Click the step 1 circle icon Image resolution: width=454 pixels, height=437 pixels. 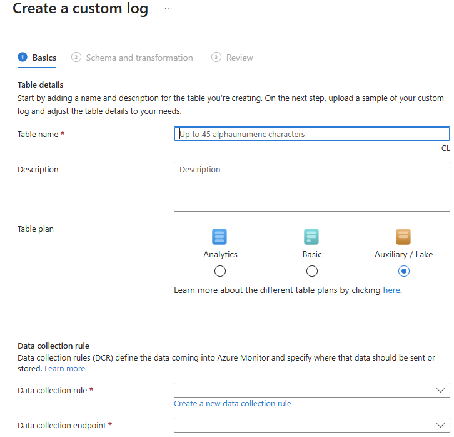[x=23, y=58]
